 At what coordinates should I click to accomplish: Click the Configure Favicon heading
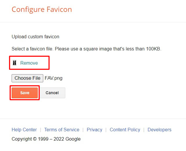pos(41,10)
